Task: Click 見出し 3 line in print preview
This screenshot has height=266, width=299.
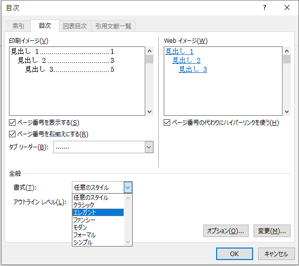Action: tap(69, 69)
